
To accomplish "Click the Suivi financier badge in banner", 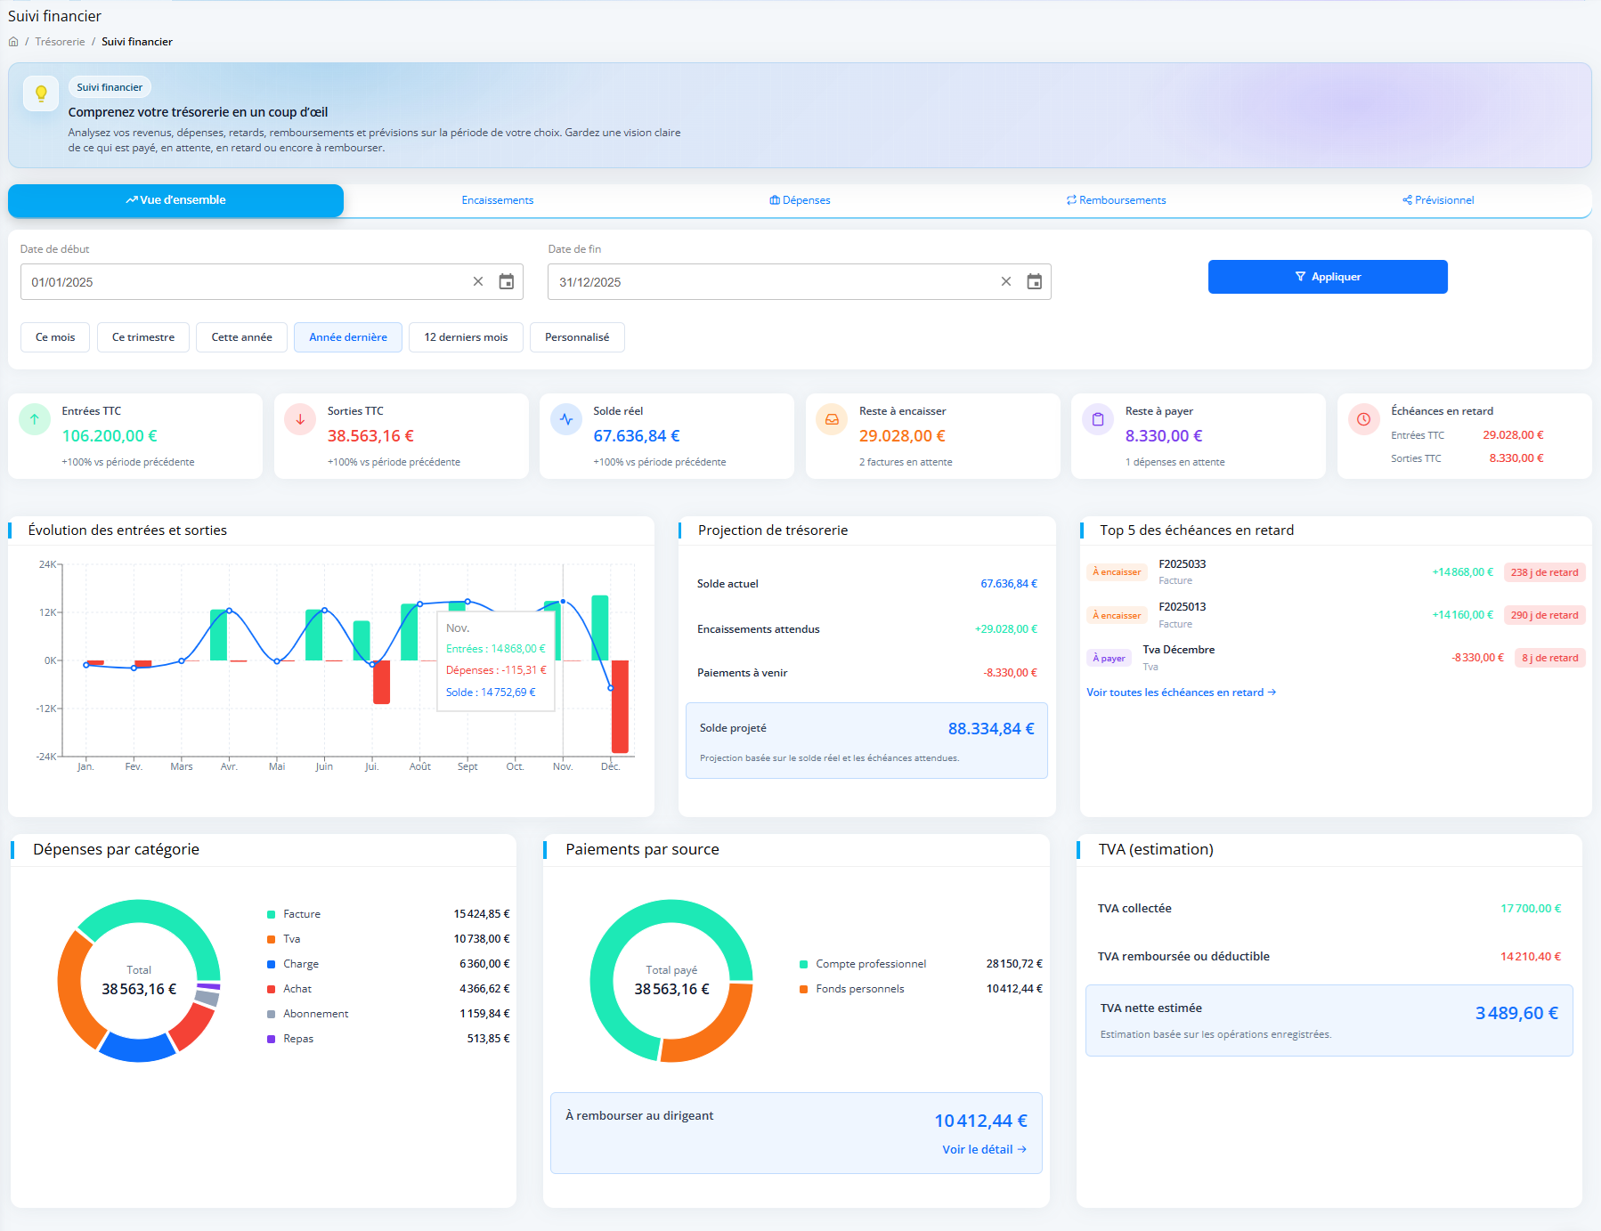I will click(110, 87).
